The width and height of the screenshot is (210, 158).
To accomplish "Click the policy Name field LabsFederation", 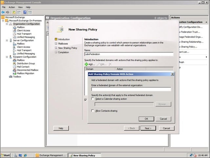I will [x=129, y=54].
